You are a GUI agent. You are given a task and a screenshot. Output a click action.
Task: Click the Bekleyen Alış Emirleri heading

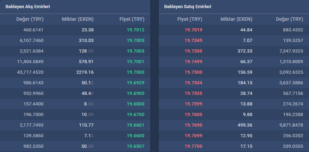[x=28, y=7]
